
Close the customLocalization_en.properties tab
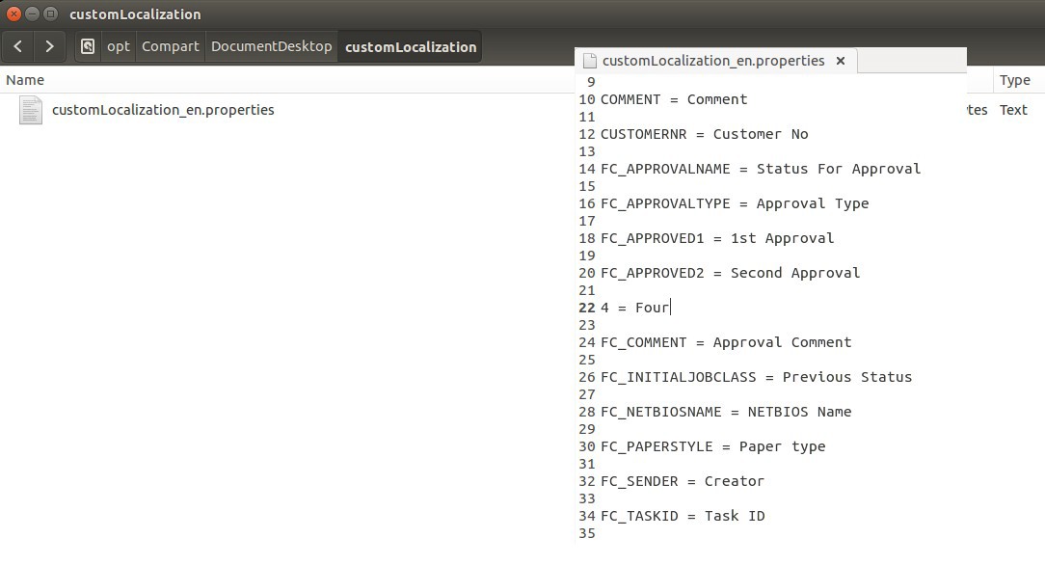pos(840,60)
